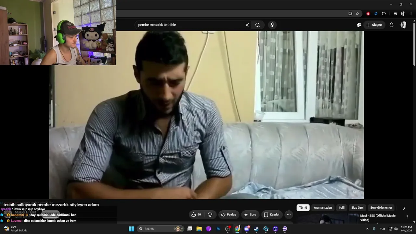Dislike the video with thumbs down
The width and height of the screenshot is (416, 234).
point(210,215)
